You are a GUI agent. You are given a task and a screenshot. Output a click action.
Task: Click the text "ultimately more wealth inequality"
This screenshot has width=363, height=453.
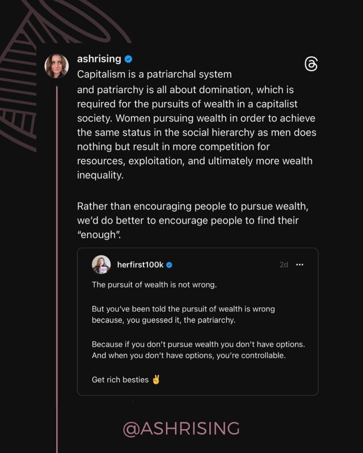click(x=193, y=168)
